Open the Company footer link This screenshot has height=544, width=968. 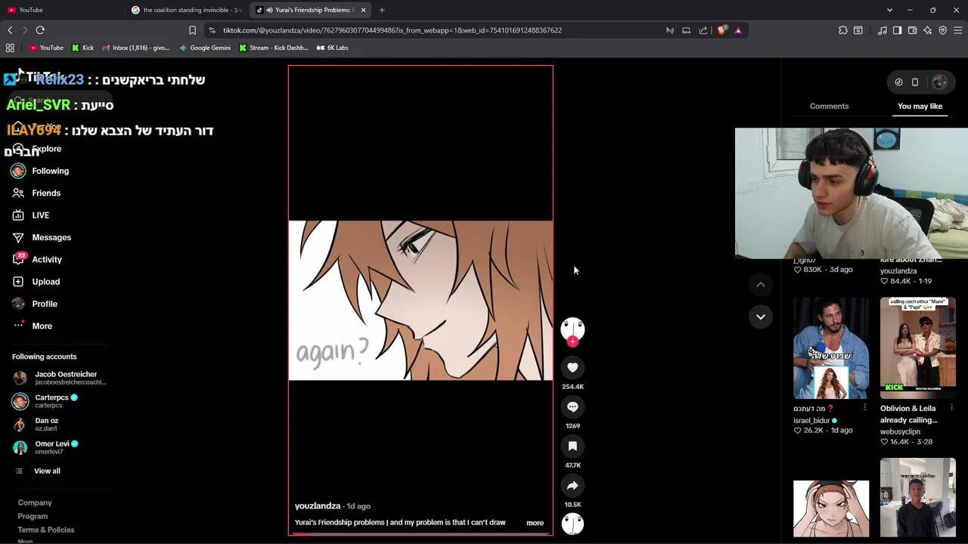(x=35, y=502)
